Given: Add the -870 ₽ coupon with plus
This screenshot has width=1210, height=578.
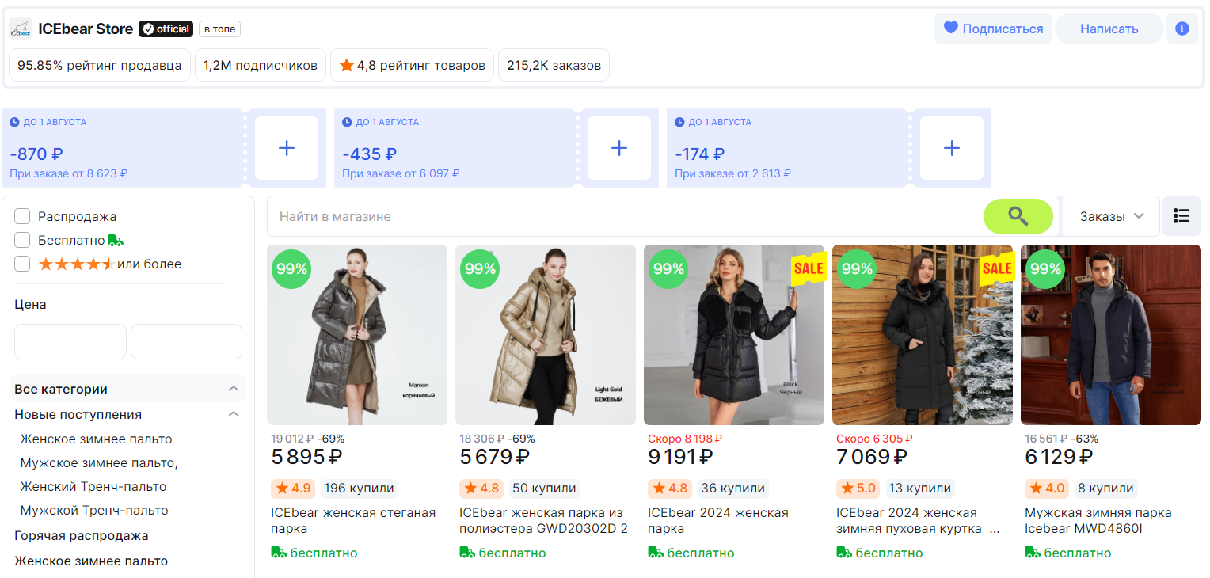Looking at the screenshot, I should click(287, 148).
